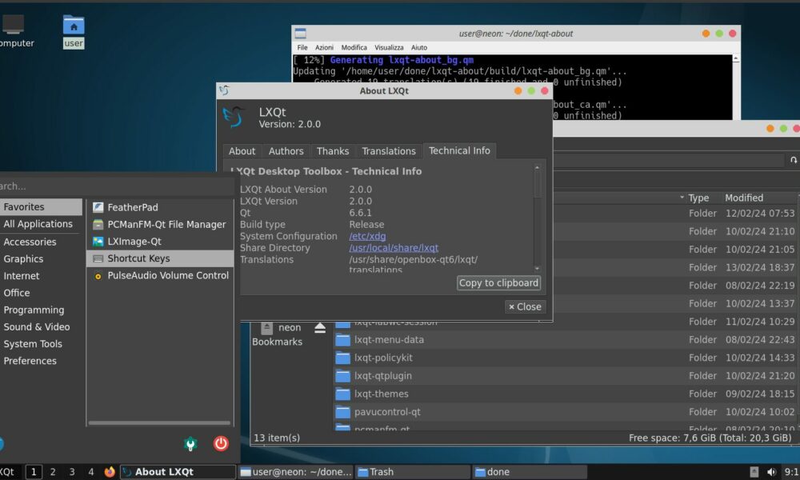The width and height of the screenshot is (800, 480).
Task: Click the menu search field
Action: click(x=116, y=186)
